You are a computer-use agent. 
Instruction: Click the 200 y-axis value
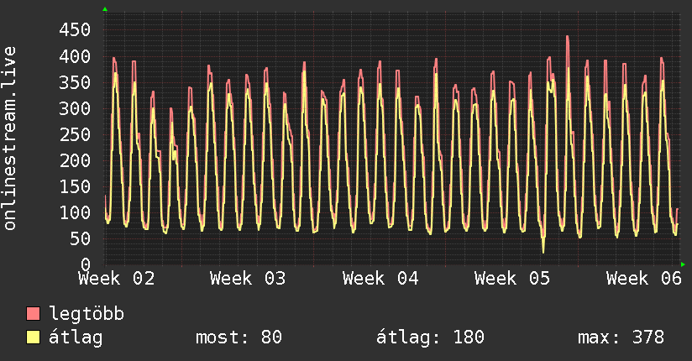tap(75, 160)
